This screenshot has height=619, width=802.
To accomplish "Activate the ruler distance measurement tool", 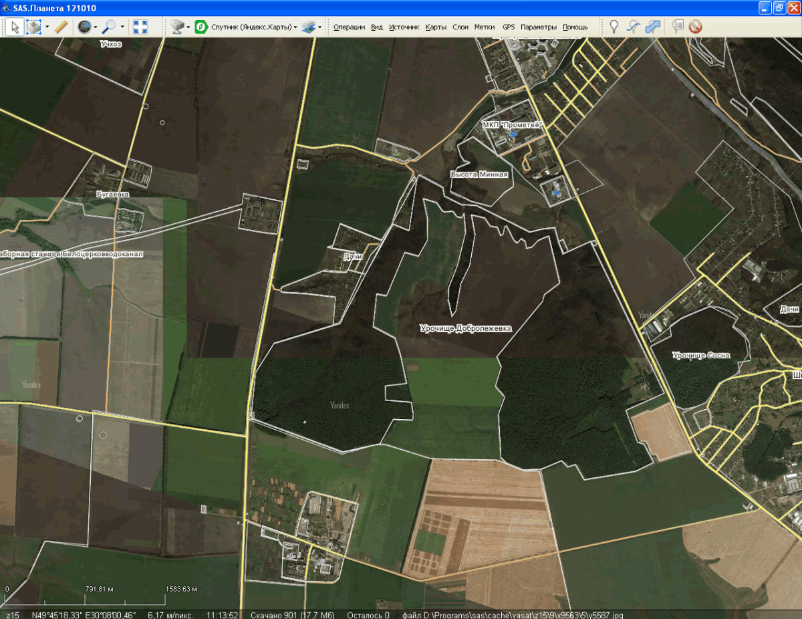I will [61, 27].
